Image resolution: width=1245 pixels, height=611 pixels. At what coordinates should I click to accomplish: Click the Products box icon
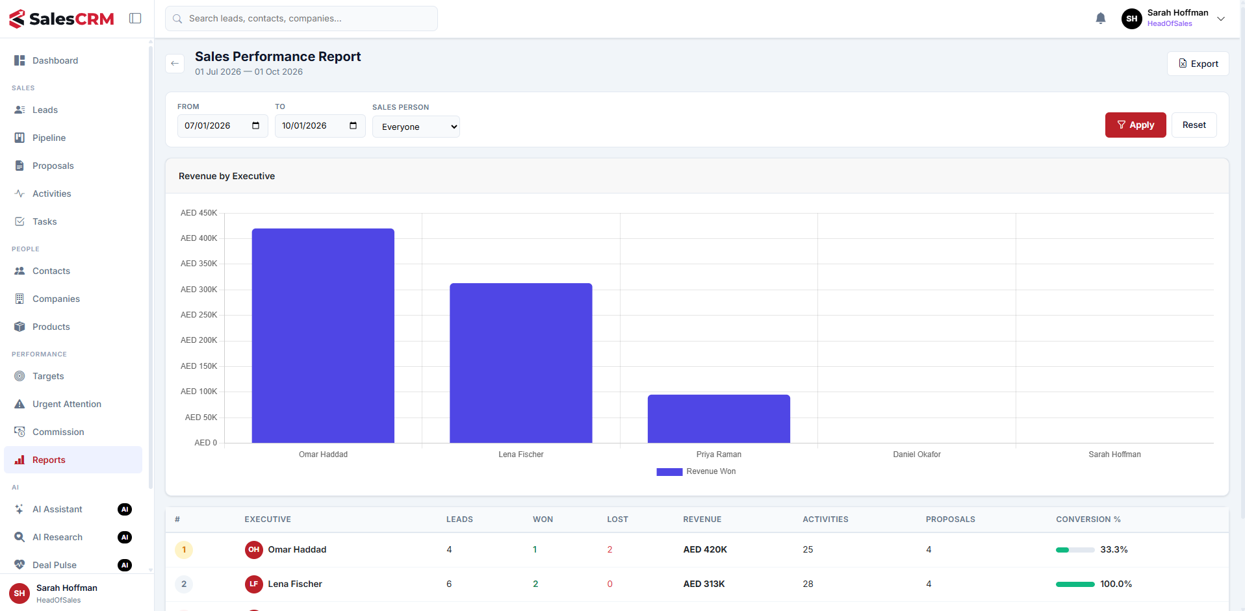click(x=19, y=327)
